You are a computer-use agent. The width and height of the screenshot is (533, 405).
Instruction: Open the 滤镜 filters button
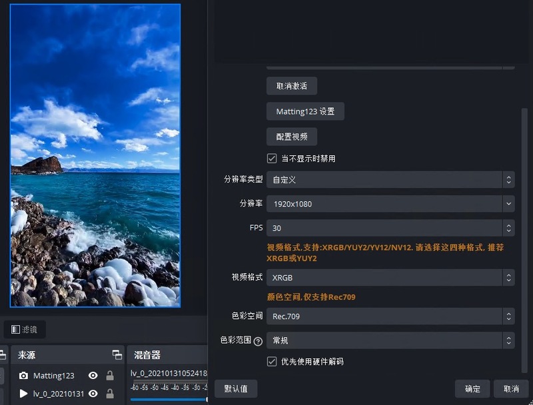coord(25,329)
